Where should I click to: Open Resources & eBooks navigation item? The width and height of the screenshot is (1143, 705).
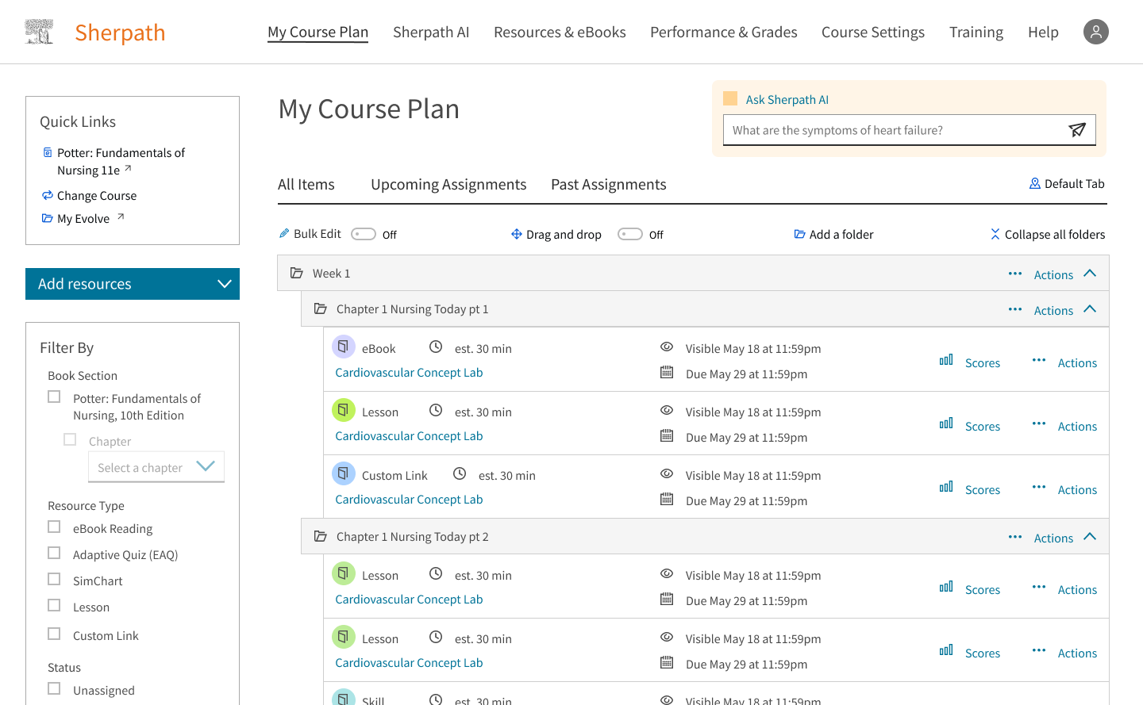pos(560,32)
